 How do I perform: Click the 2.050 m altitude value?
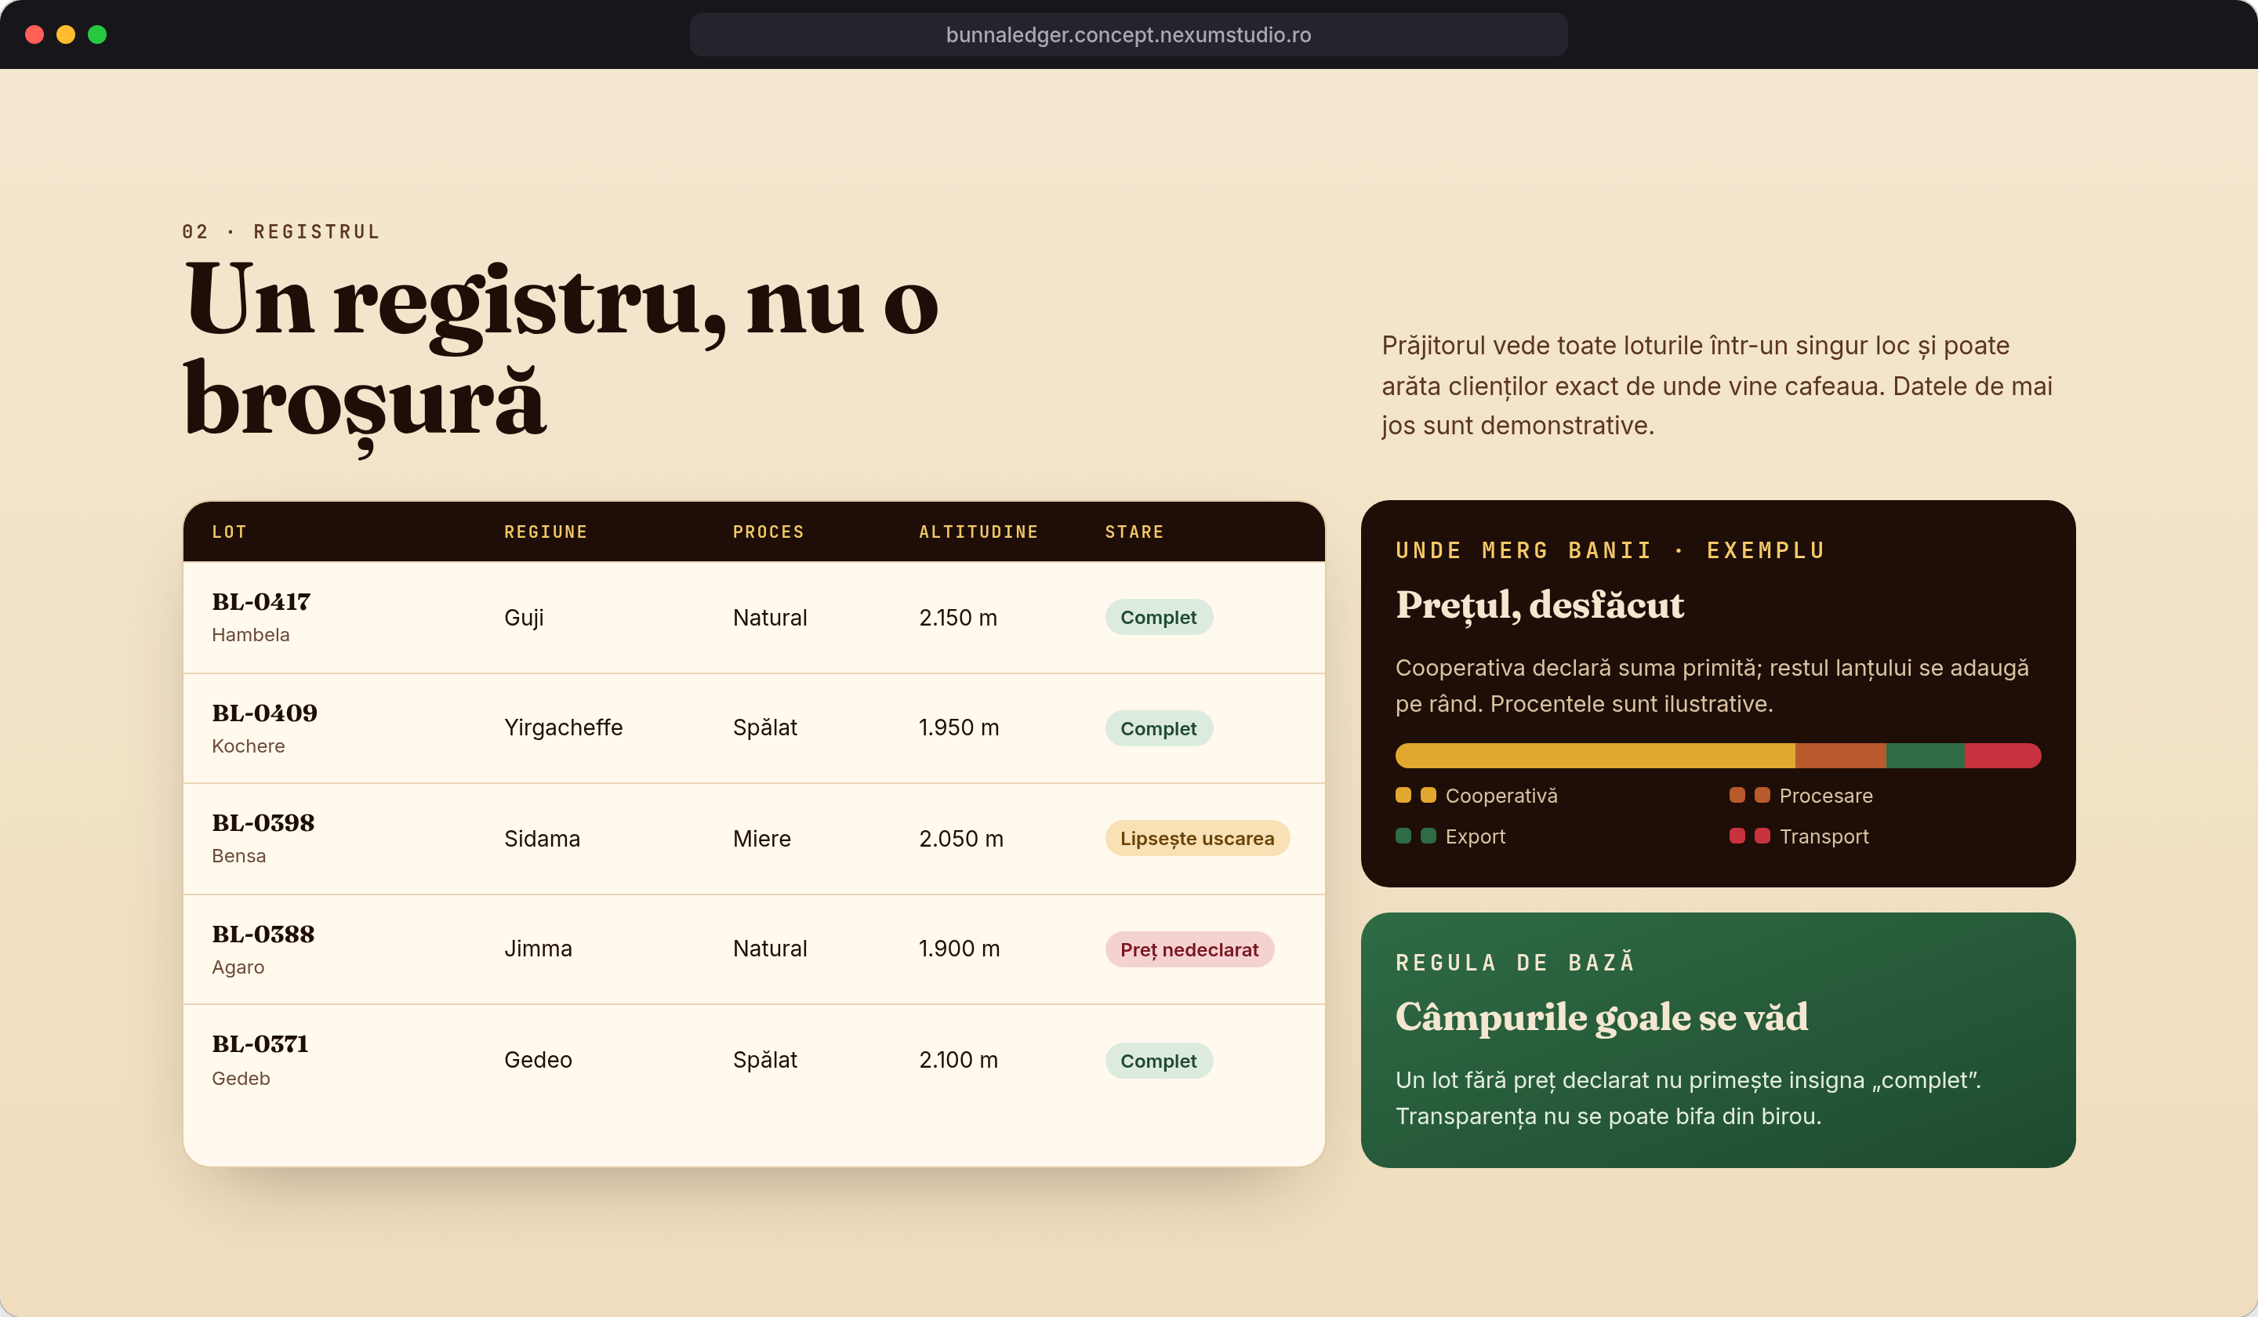click(x=960, y=839)
